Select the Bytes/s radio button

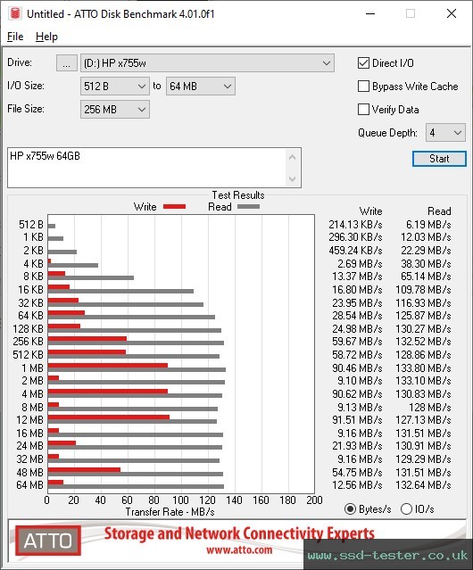pos(350,509)
